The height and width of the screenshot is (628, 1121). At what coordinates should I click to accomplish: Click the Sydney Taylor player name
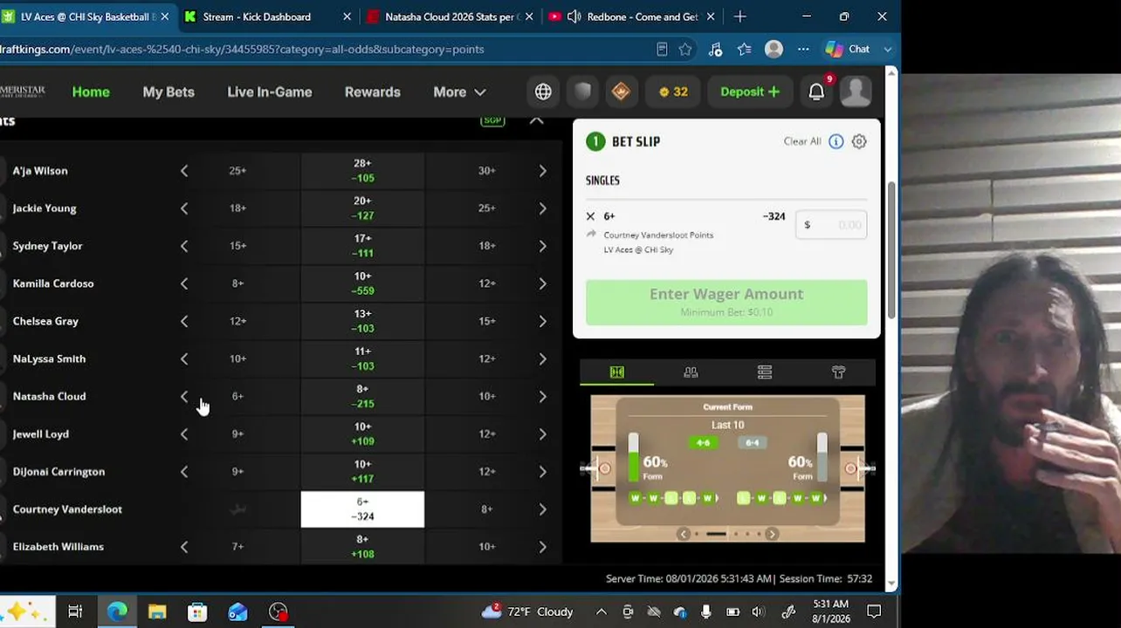[48, 246]
